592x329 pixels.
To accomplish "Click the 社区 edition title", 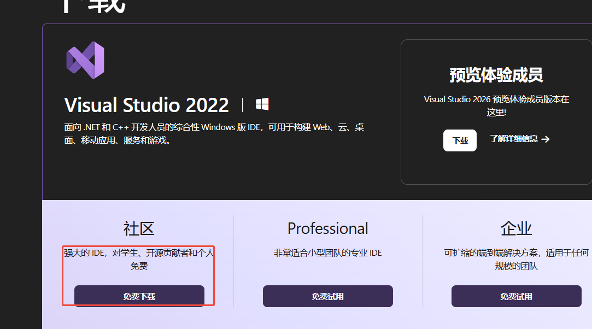I will (x=139, y=228).
